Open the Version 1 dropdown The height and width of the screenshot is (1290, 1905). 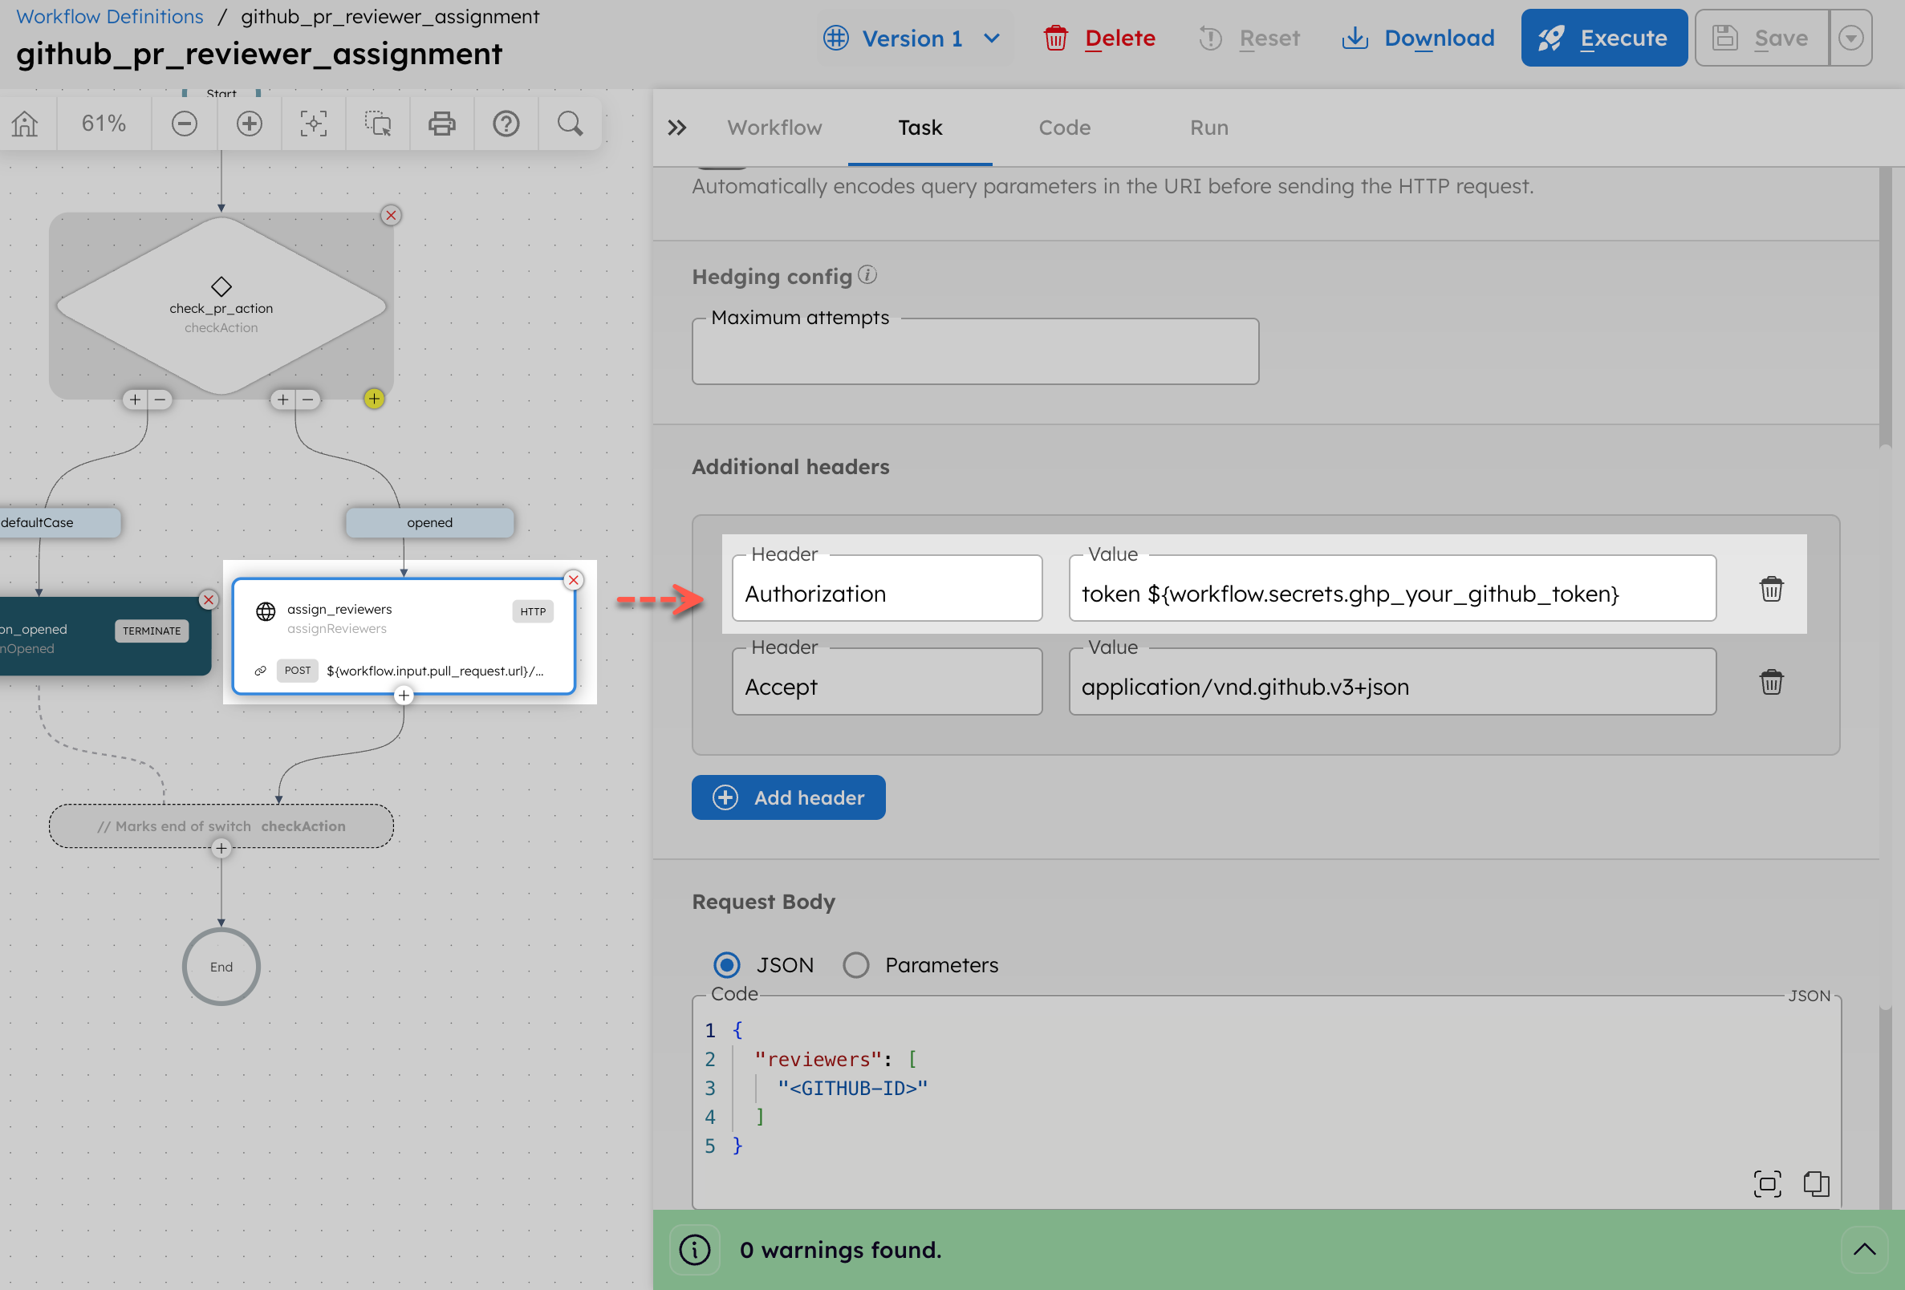click(x=912, y=39)
